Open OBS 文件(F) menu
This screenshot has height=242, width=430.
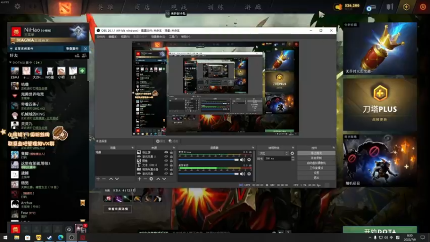tap(101, 37)
